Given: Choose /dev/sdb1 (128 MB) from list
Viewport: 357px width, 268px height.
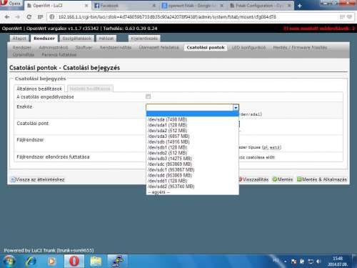Looking at the screenshot, I should [x=192, y=147].
